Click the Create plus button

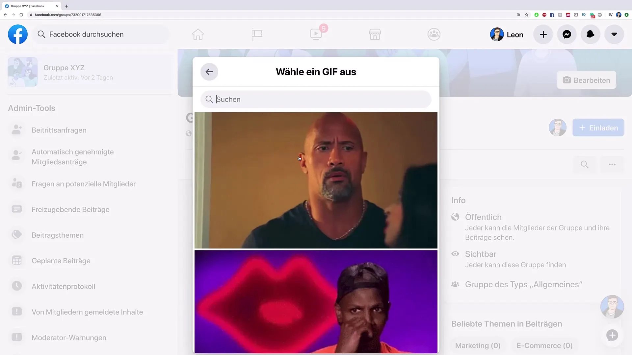coord(543,34)
